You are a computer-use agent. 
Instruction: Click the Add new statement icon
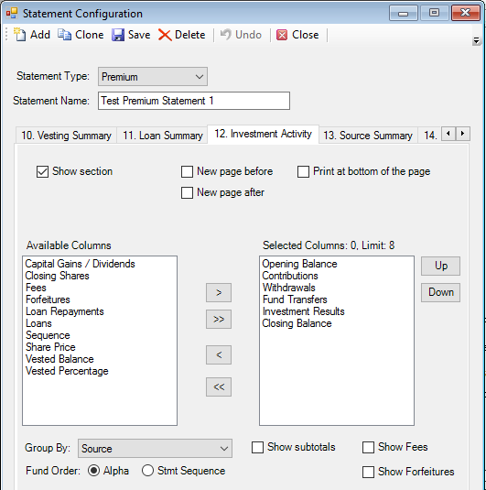click(x=20, y=35)
